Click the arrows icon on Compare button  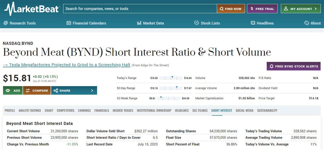(28, 91)
